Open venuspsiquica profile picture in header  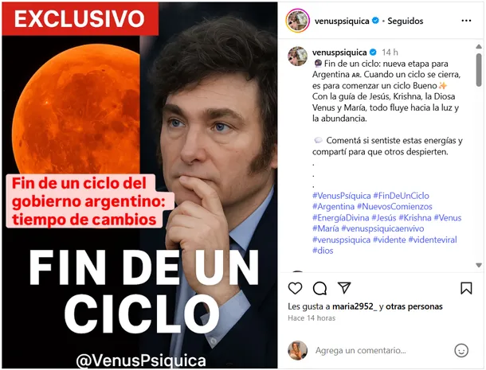click(297, 21)
